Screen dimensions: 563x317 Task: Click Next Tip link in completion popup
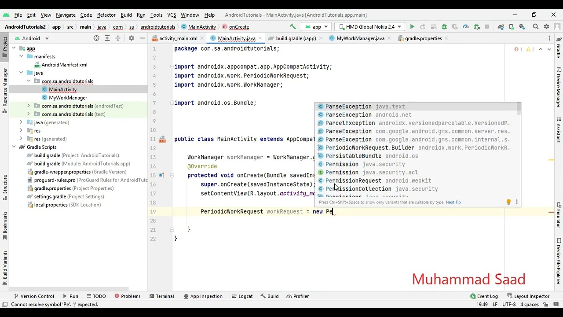tap(453, 202)
